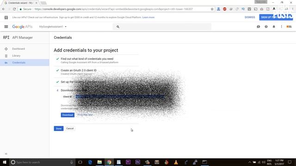Click the Windows search box
296x166 pixels.
(x=42, y=162)
